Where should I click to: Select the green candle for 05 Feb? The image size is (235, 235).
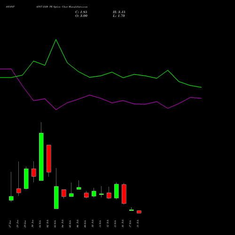(x=71, y=195)
